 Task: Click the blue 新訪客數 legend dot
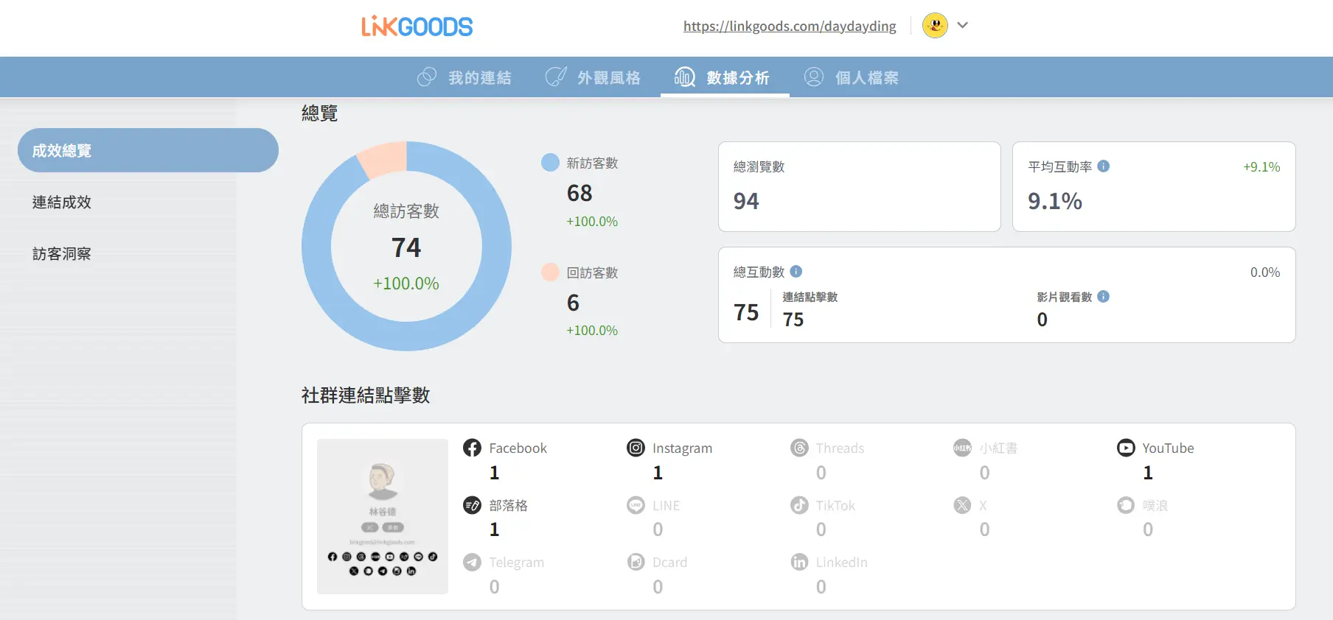(550, 163)
